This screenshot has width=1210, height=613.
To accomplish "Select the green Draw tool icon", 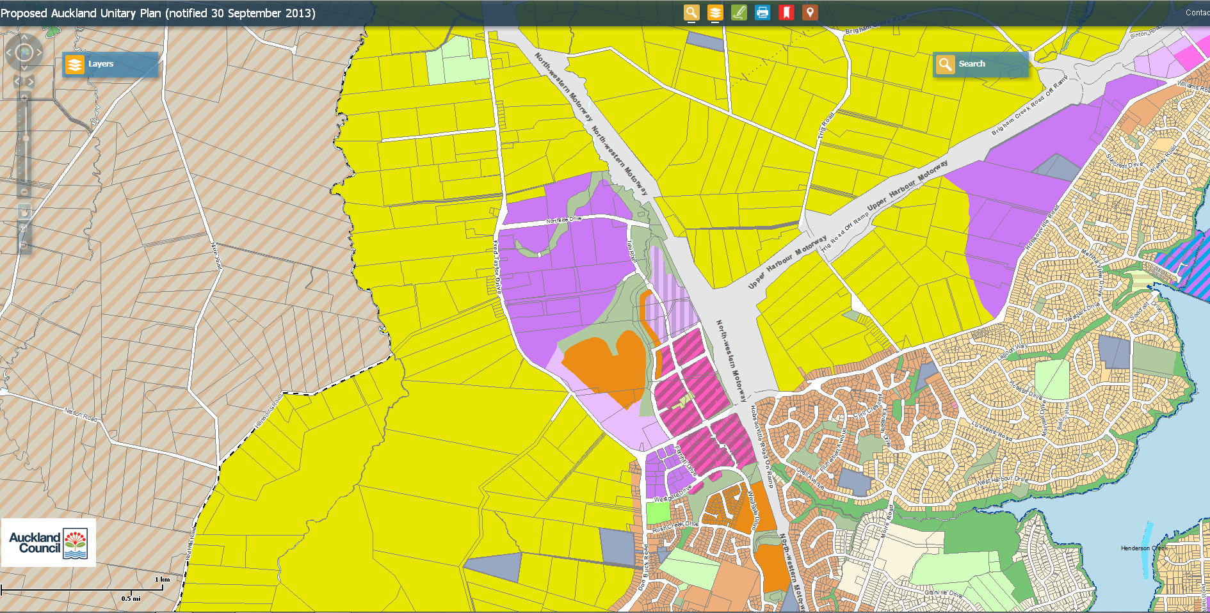I will 739,13.
